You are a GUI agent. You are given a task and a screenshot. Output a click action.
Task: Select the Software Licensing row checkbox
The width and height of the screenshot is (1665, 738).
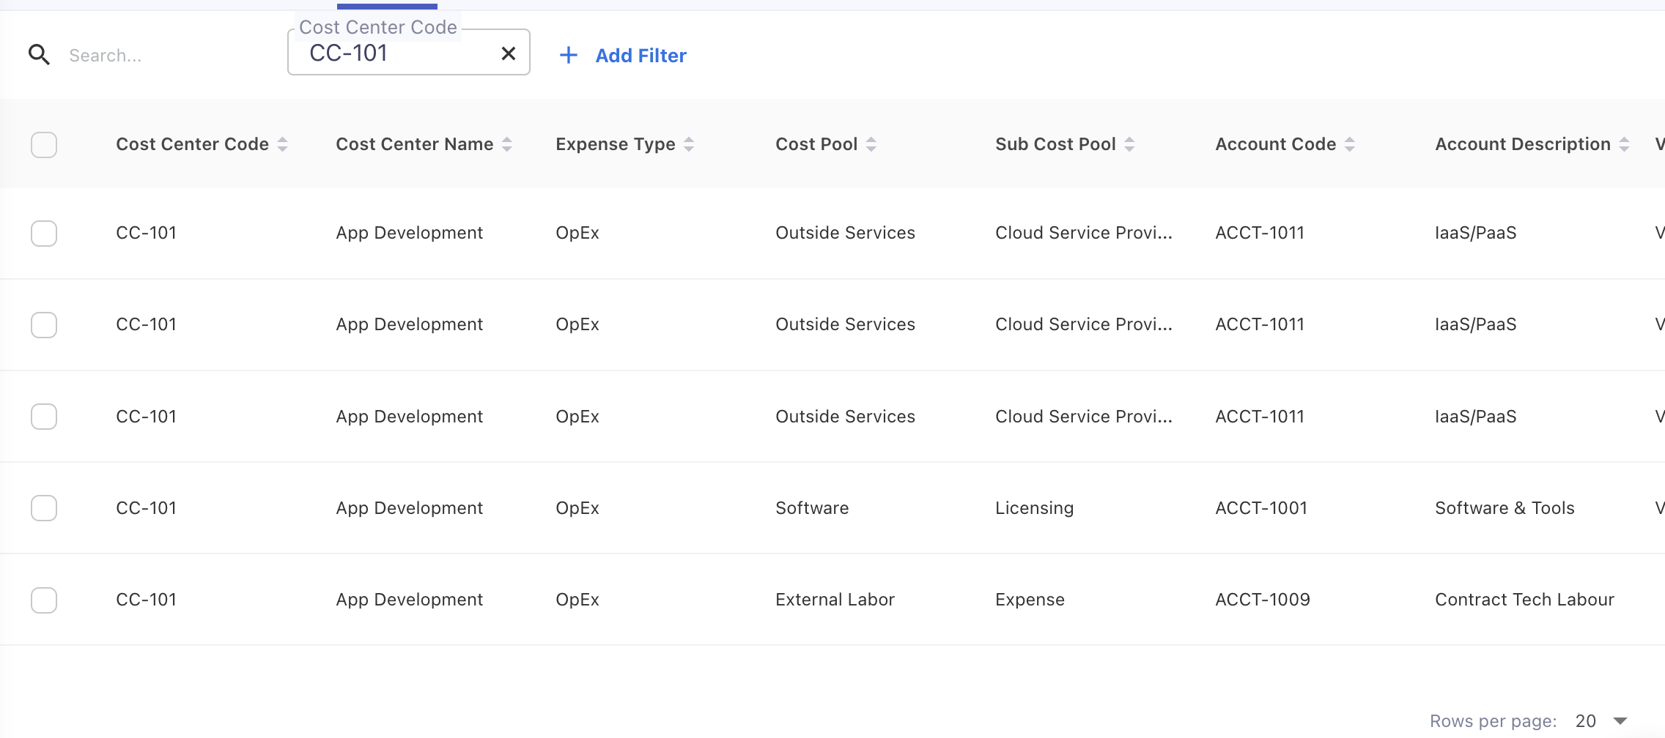point(44,508)
